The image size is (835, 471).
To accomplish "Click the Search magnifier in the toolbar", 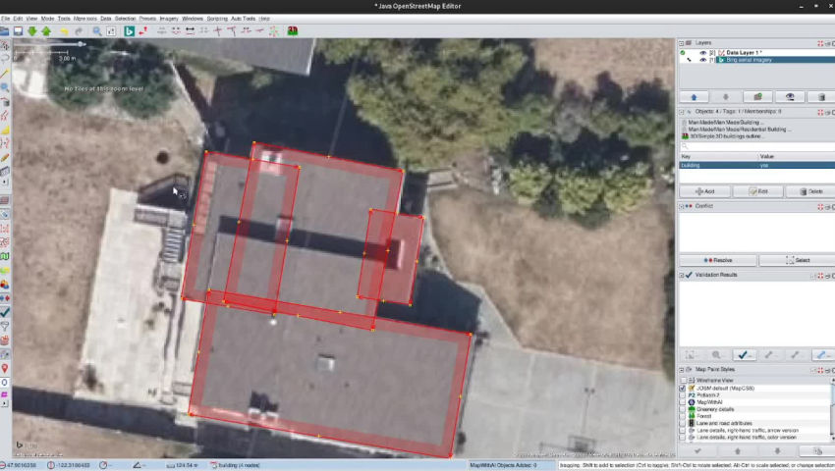I will pos(97,31).
